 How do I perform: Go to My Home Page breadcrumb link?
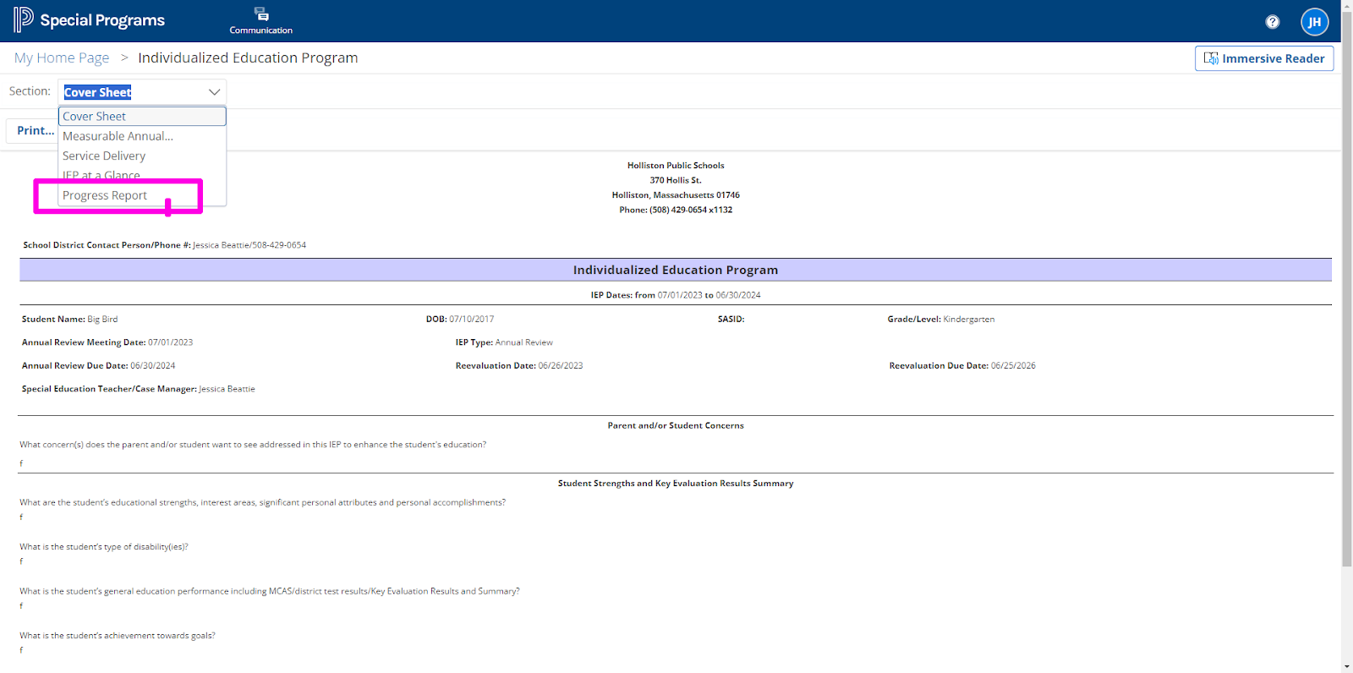62,58
